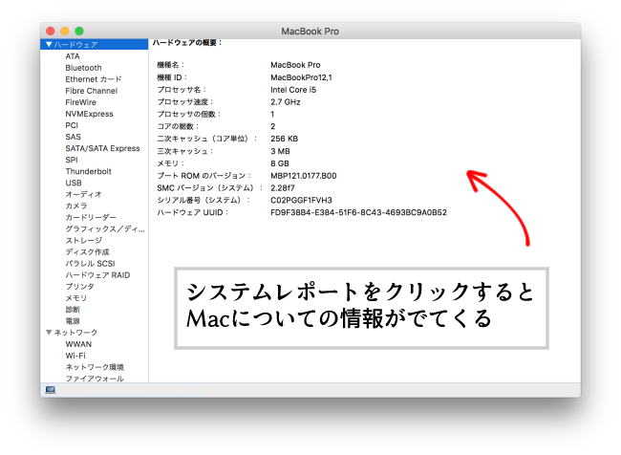The height and width of the screenshot is (455, 621).
Task: Click the ハードウェアの概要 heading
Action: [x=187, y=42]
